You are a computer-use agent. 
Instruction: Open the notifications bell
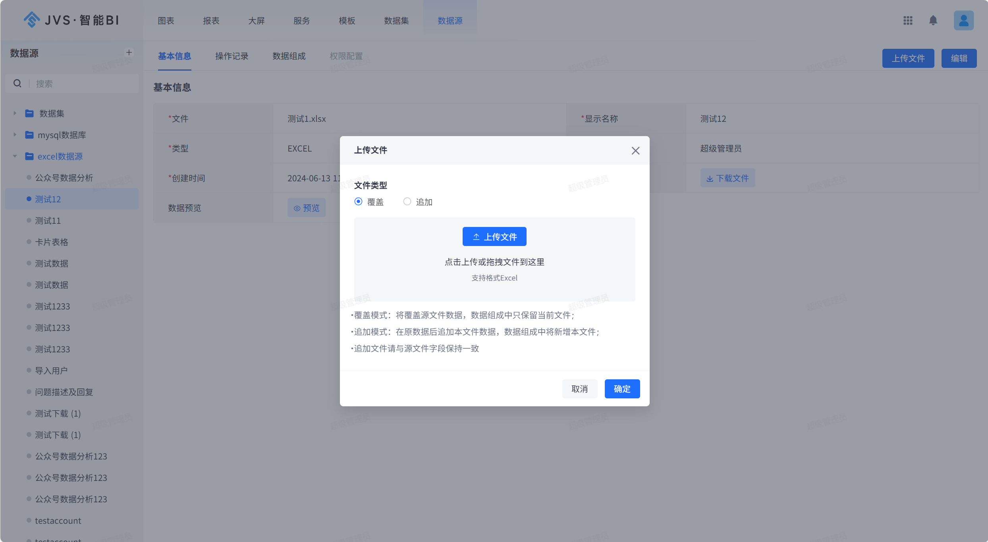coord(933,20)
